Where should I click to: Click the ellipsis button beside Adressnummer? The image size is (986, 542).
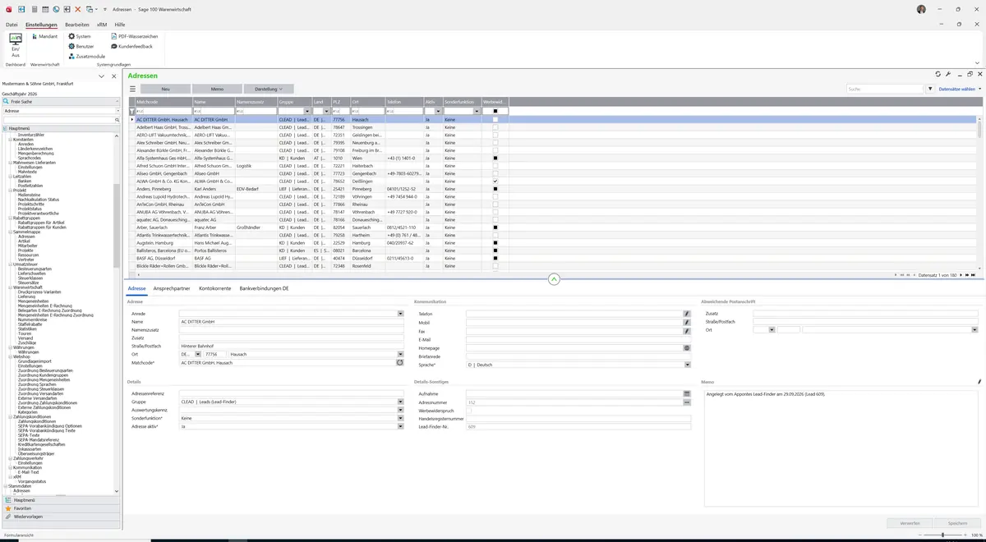[x=687, y=402]
